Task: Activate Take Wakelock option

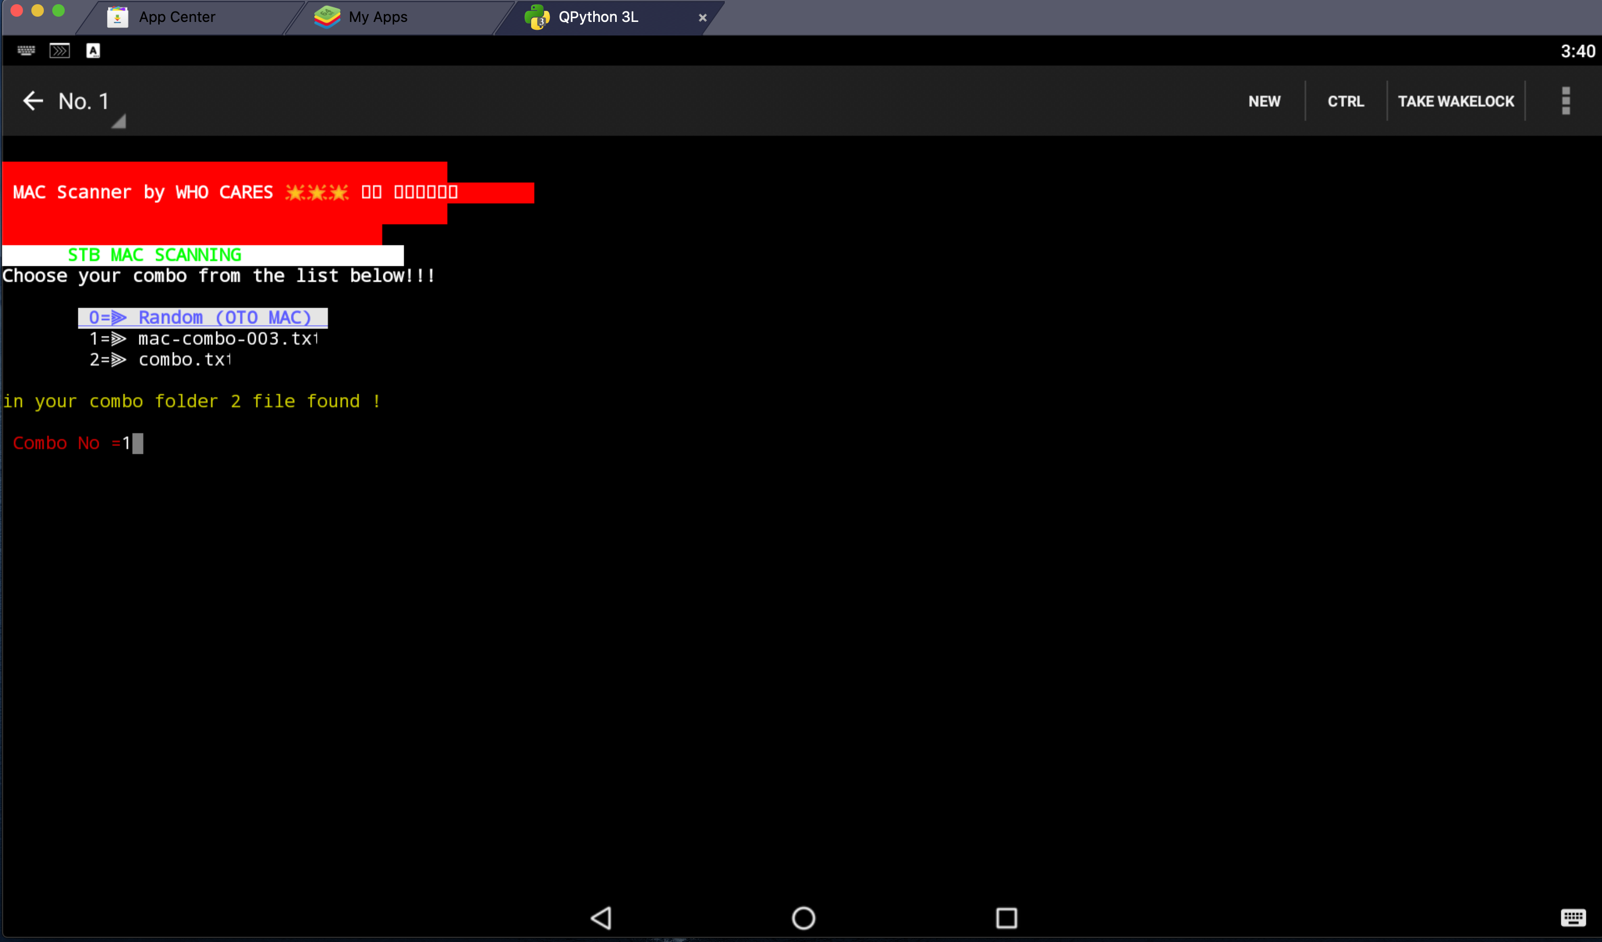Action: pyautogui.click(x=1456, y=100)
